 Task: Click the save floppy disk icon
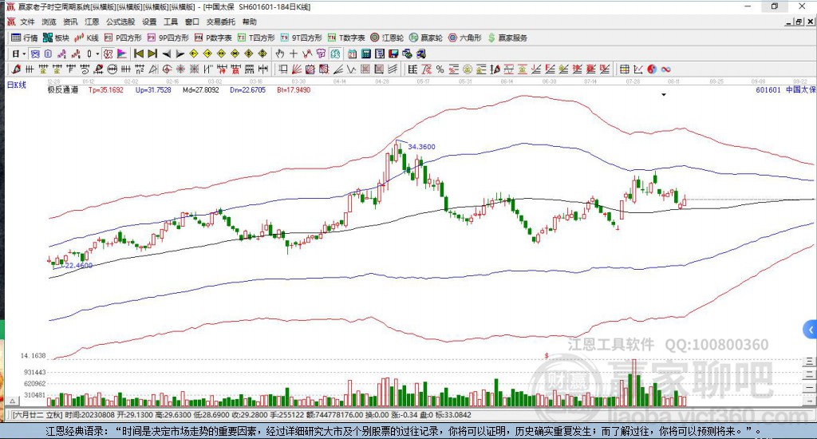(393, 53)
